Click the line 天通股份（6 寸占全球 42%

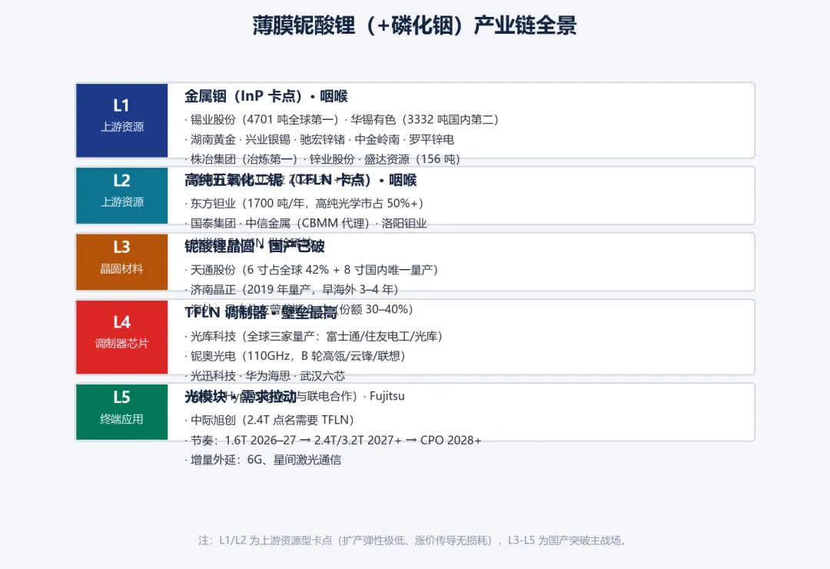311,270
